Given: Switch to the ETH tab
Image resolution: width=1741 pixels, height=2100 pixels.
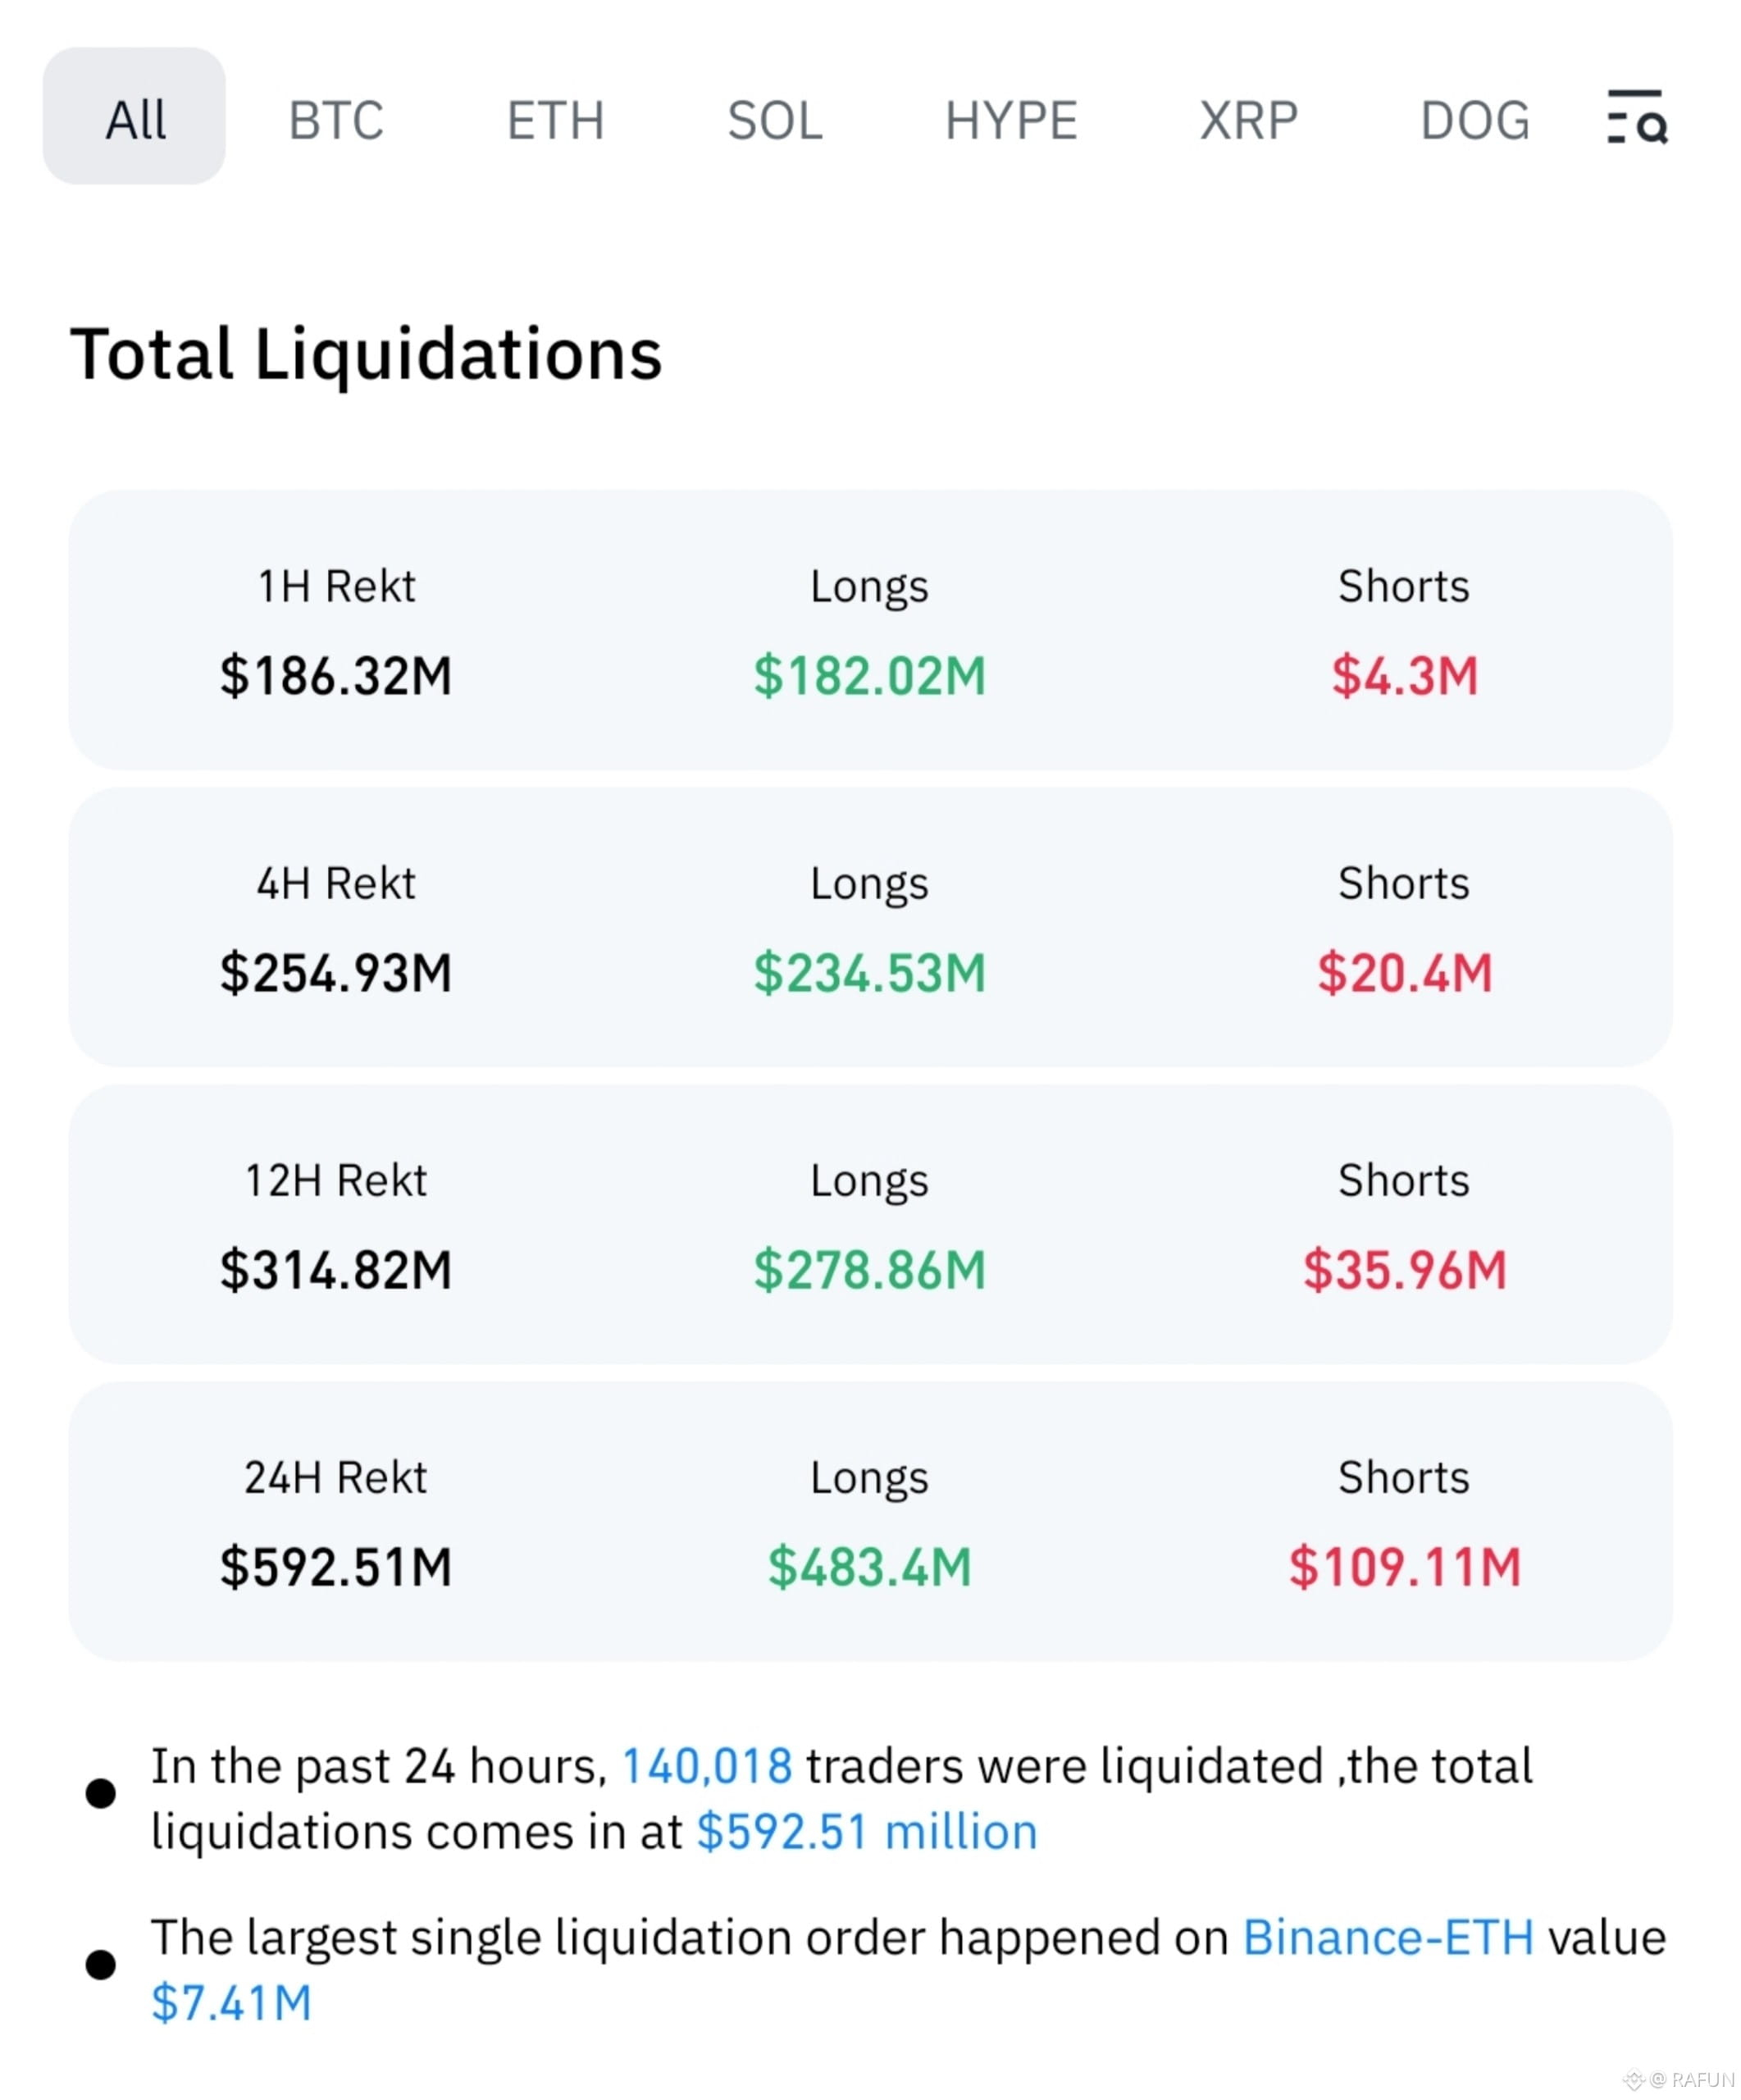Looking at the screenshot, I should (556, 121).
